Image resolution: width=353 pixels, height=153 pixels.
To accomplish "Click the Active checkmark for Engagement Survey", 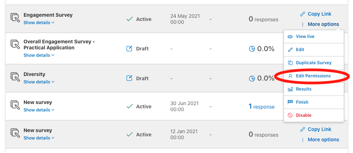I will pos(129,19).
